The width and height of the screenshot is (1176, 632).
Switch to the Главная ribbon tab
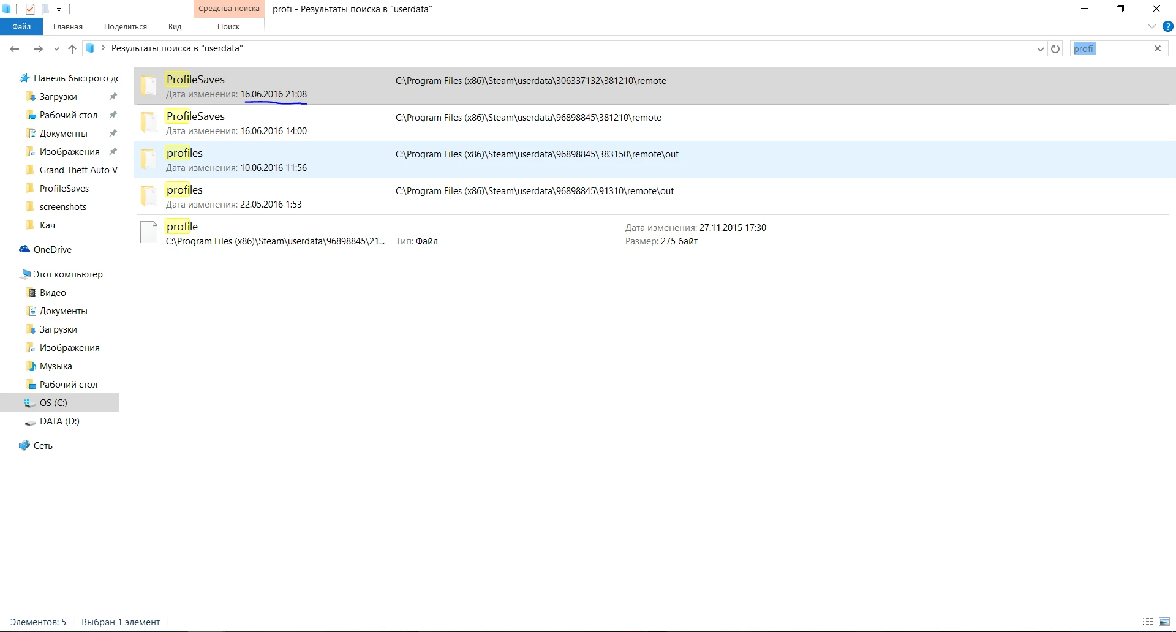pyautogui.click(x=68, y=26)
